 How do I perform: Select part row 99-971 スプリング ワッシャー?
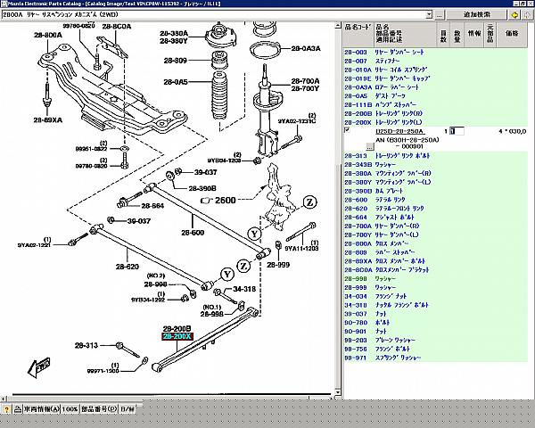(x=435, y=358)
